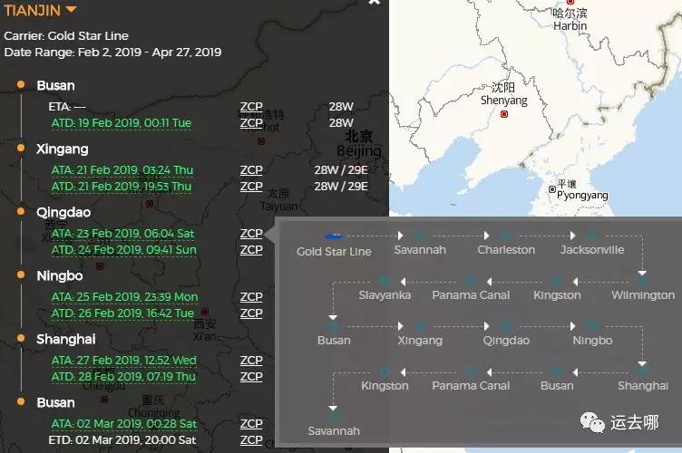Image resolution: width=682 pixels, height=453 pixels.
Task: Click 'ATD: 28 Feb 2019, 07:19 Thu'
Action: coord(123,377)
